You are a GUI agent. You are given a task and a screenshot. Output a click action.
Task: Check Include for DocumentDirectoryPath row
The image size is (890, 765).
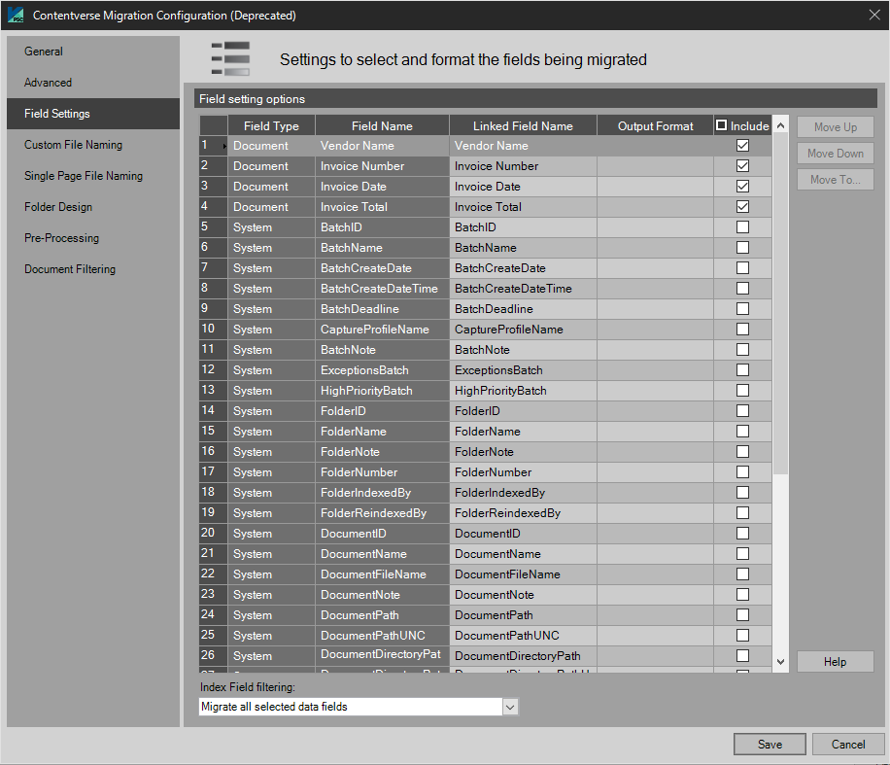coord(742,656)
